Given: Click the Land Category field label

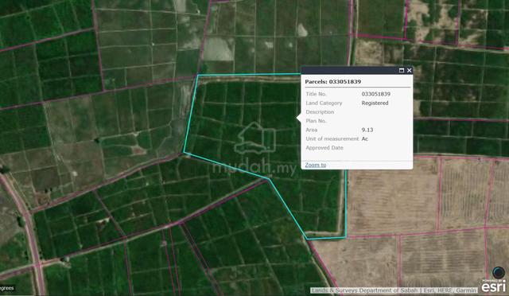Looking at the screenshot, I should 324,103.
